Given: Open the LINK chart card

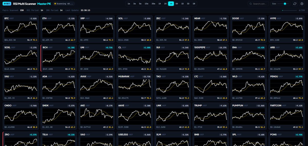Looking at the screenshot, I should click(x=172, y=116).
